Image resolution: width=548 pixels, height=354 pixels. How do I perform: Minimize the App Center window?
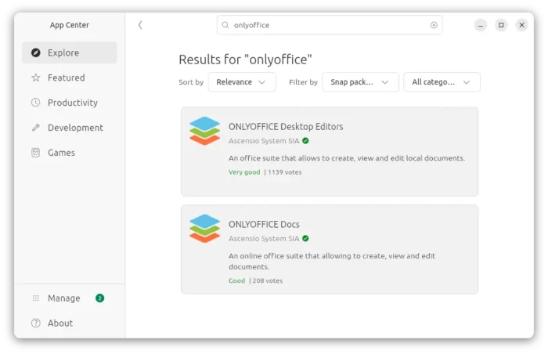click(481, 25)
